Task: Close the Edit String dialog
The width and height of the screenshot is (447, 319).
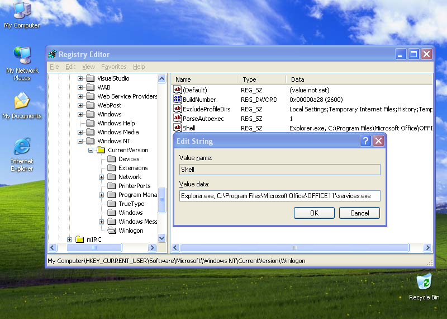Action: [x=379, y=141]
